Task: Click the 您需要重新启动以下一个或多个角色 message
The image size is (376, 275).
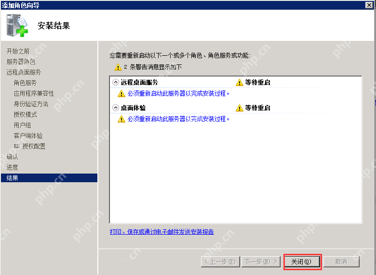Action: click(x=180, y=55)
